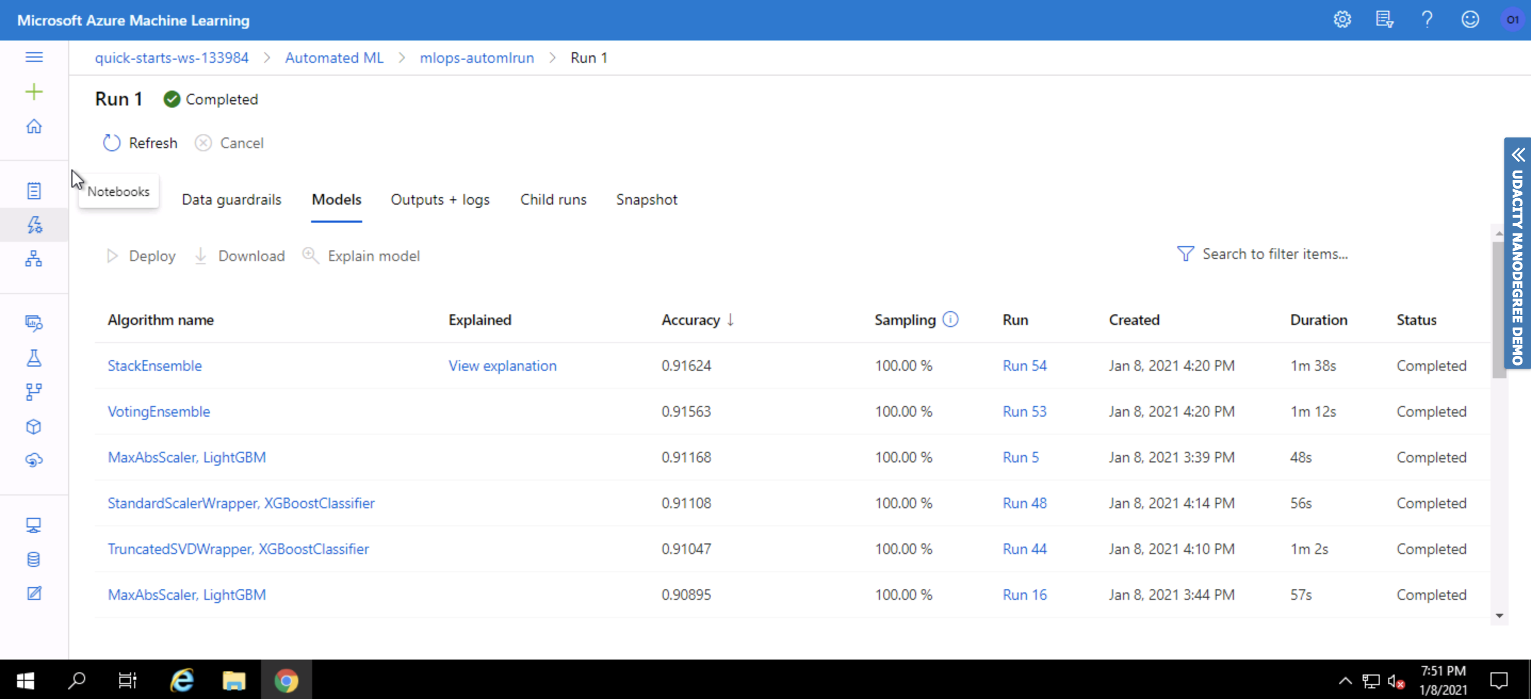Switch to the Child runs tab

[x=553, y=200]
